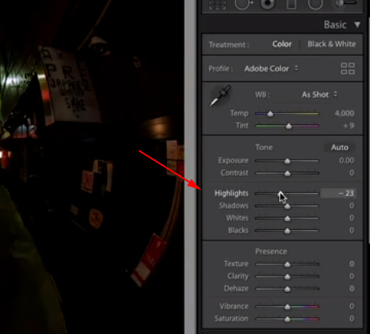This screenshot has width=370, height=334.
Task: Click the Texture value 0
Action: click(x=352, y=264)
